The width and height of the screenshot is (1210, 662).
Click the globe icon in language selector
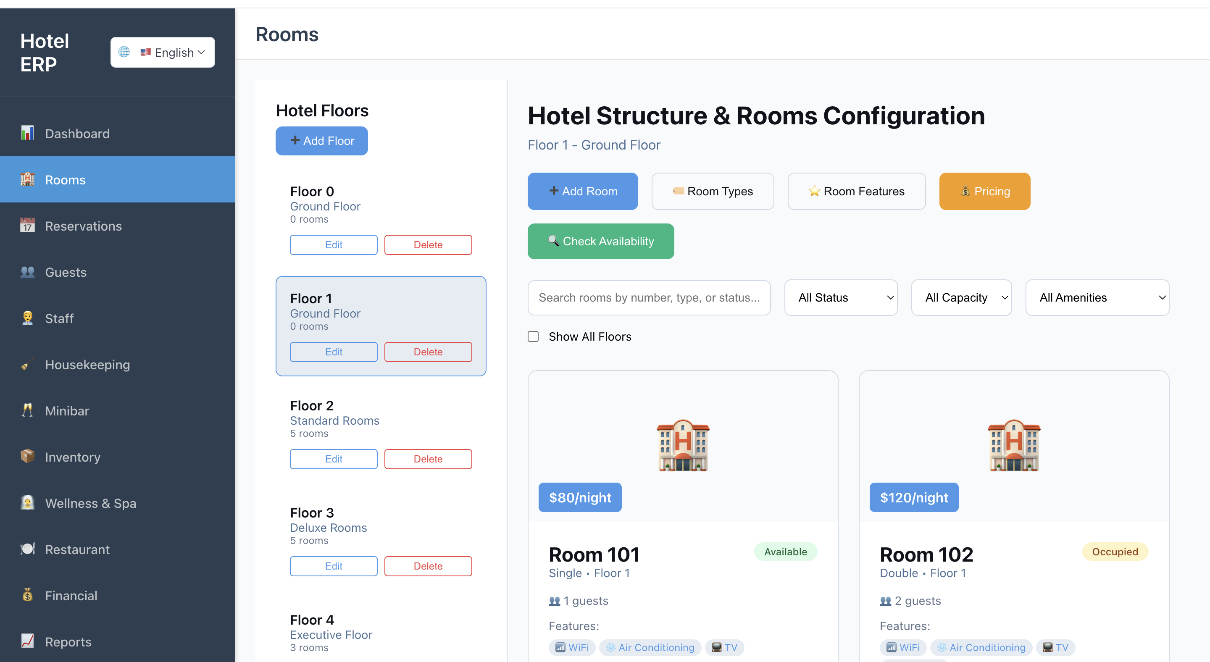[x=124, y=52]
